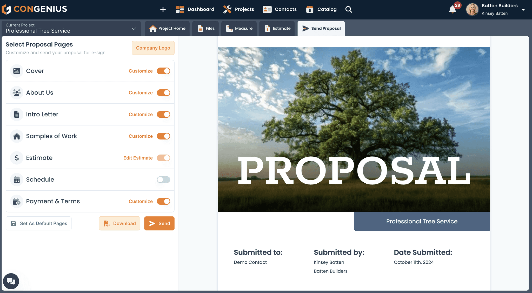The height and width of the screenshot is (293, 532).
Task: Disable the Samples of Work toggle
Action: click(x=163, y=136)
